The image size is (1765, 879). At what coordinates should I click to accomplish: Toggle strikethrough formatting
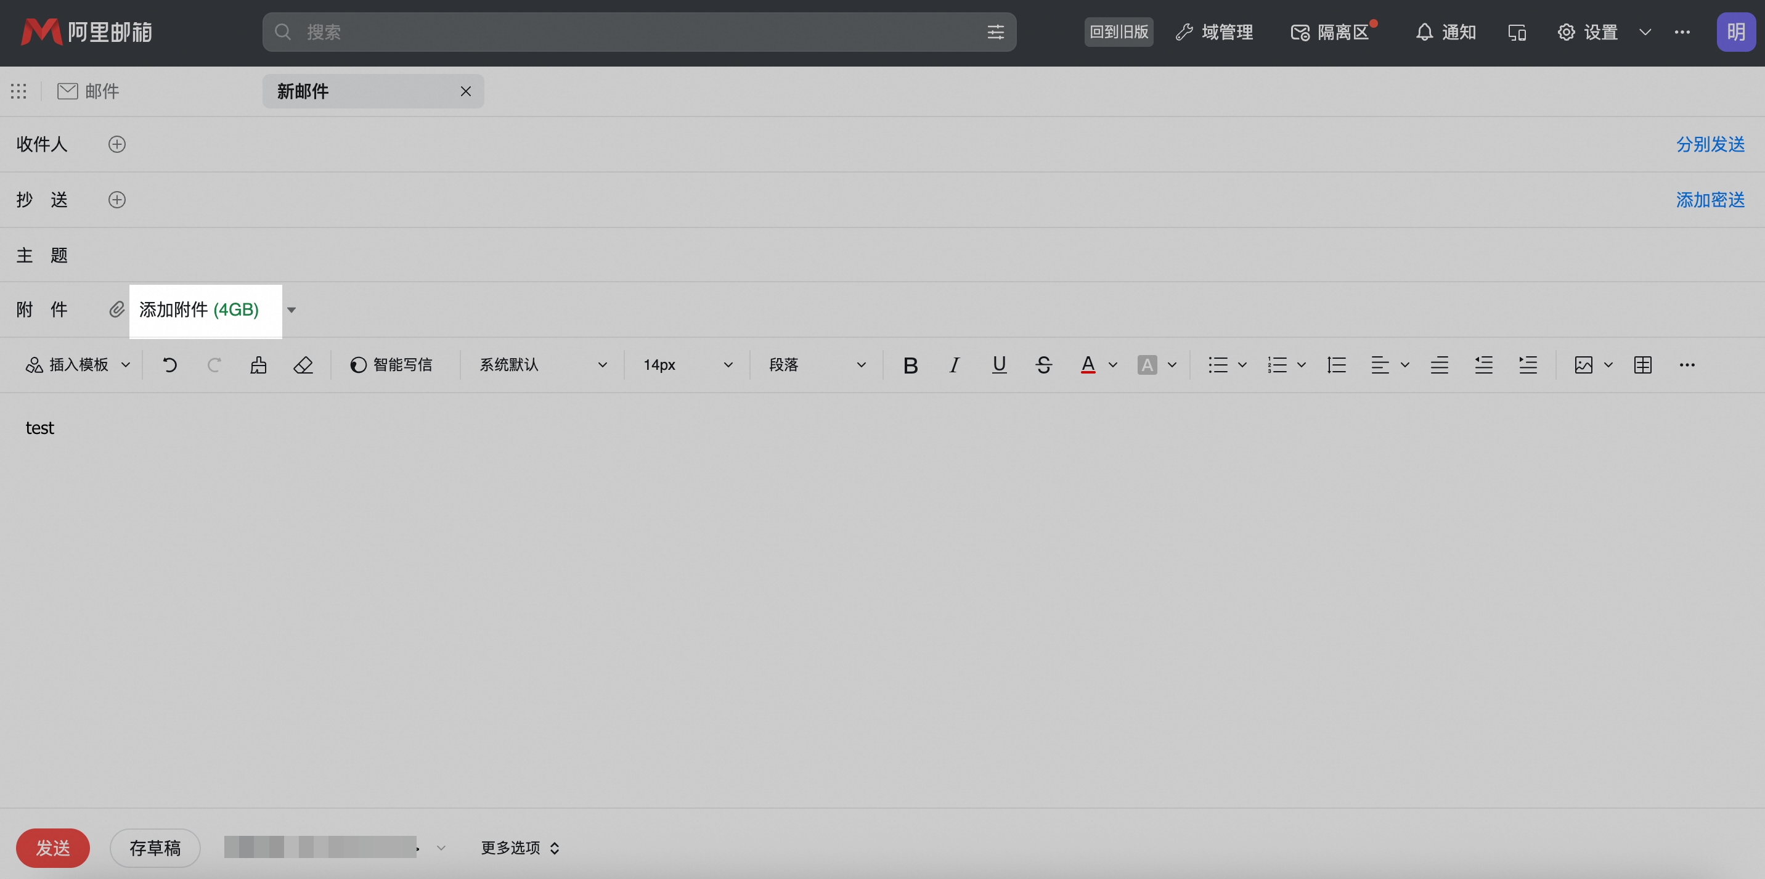coord(1043,365)
